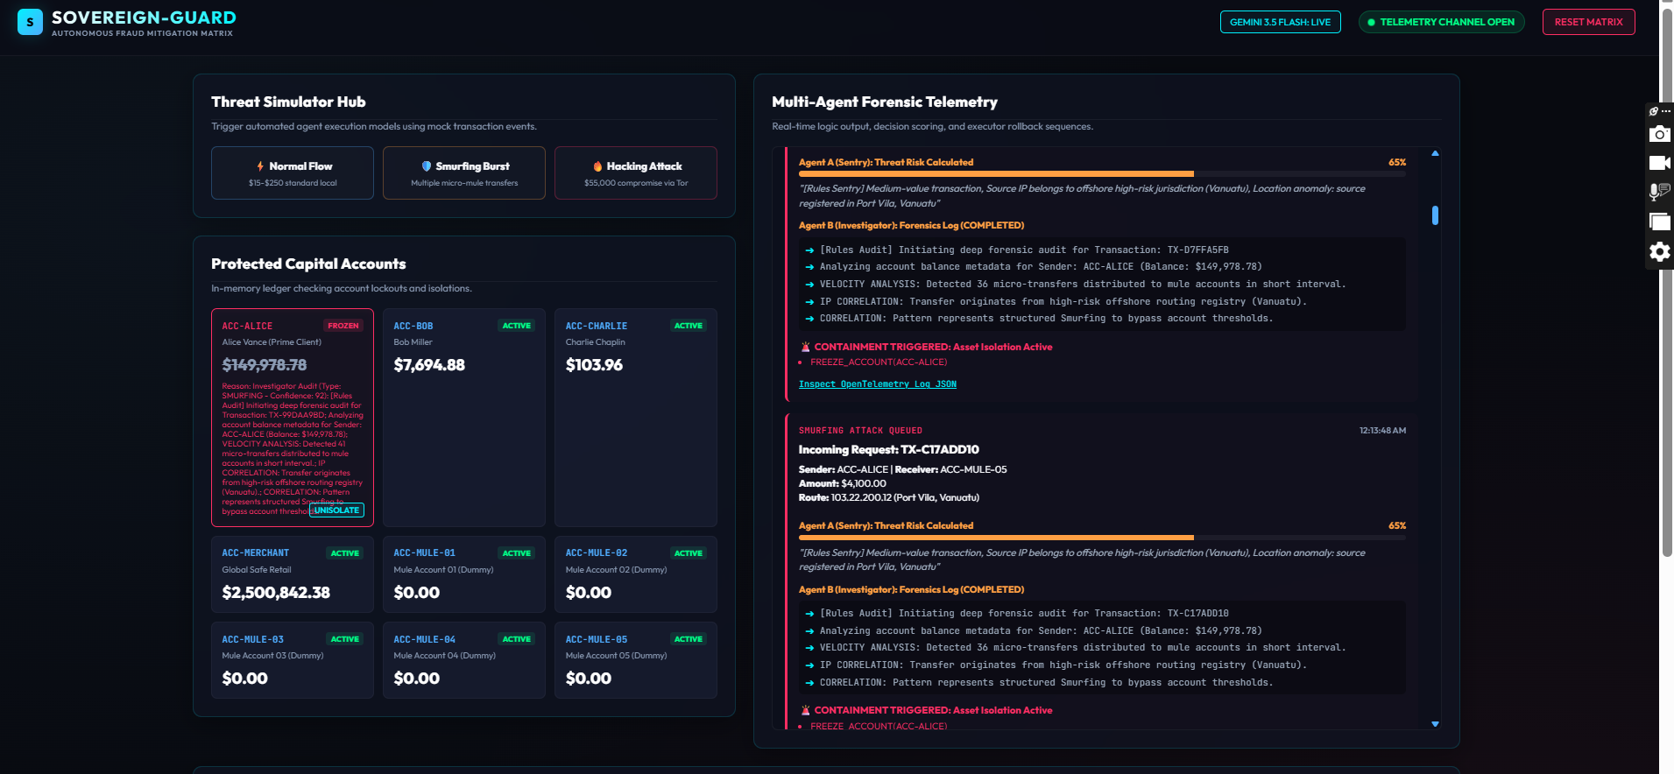Viewport: 1674px width, 774px height.
Task: Launch the Smurfing Burst scenario
Action: [464, 173]
